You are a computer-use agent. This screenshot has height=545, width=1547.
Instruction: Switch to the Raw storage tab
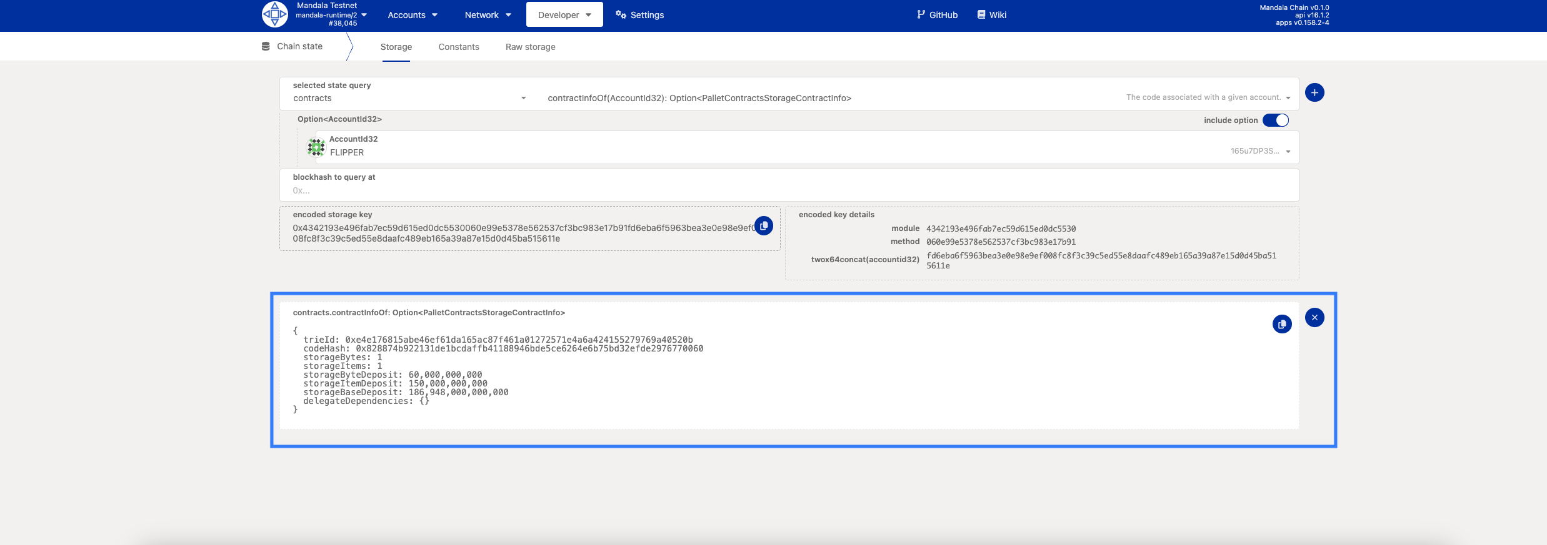coord(531,47)
